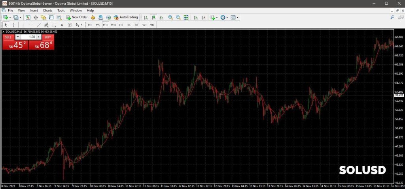405x189 pixels.
Task: Toggle the AutoTrading button
Action: point(126,17)
